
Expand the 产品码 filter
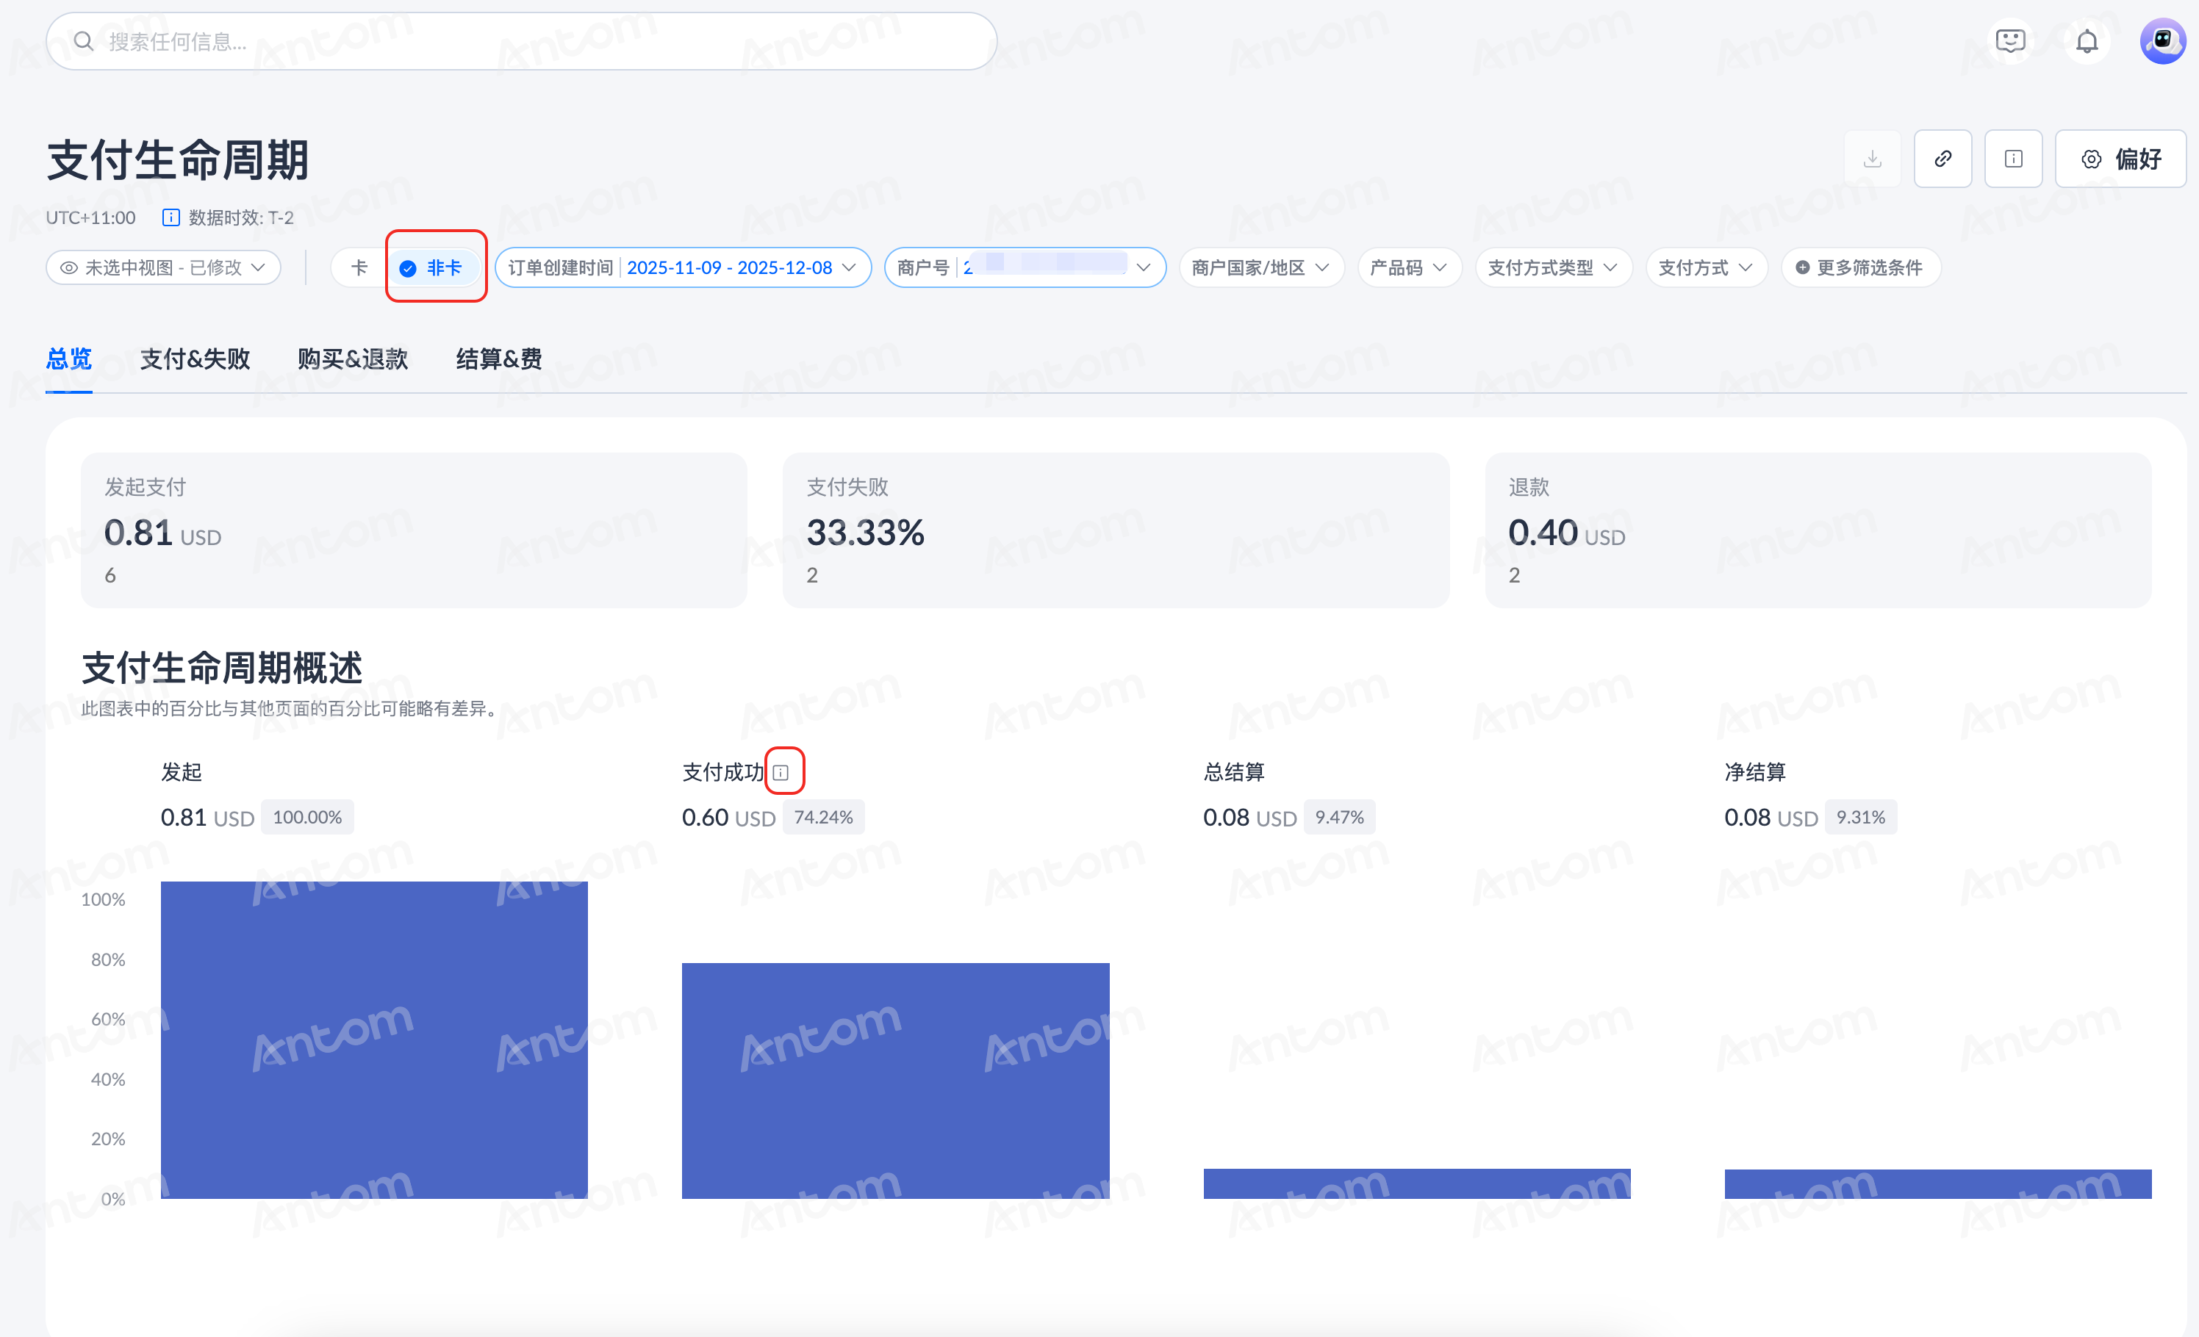[x=1409, y=267]
